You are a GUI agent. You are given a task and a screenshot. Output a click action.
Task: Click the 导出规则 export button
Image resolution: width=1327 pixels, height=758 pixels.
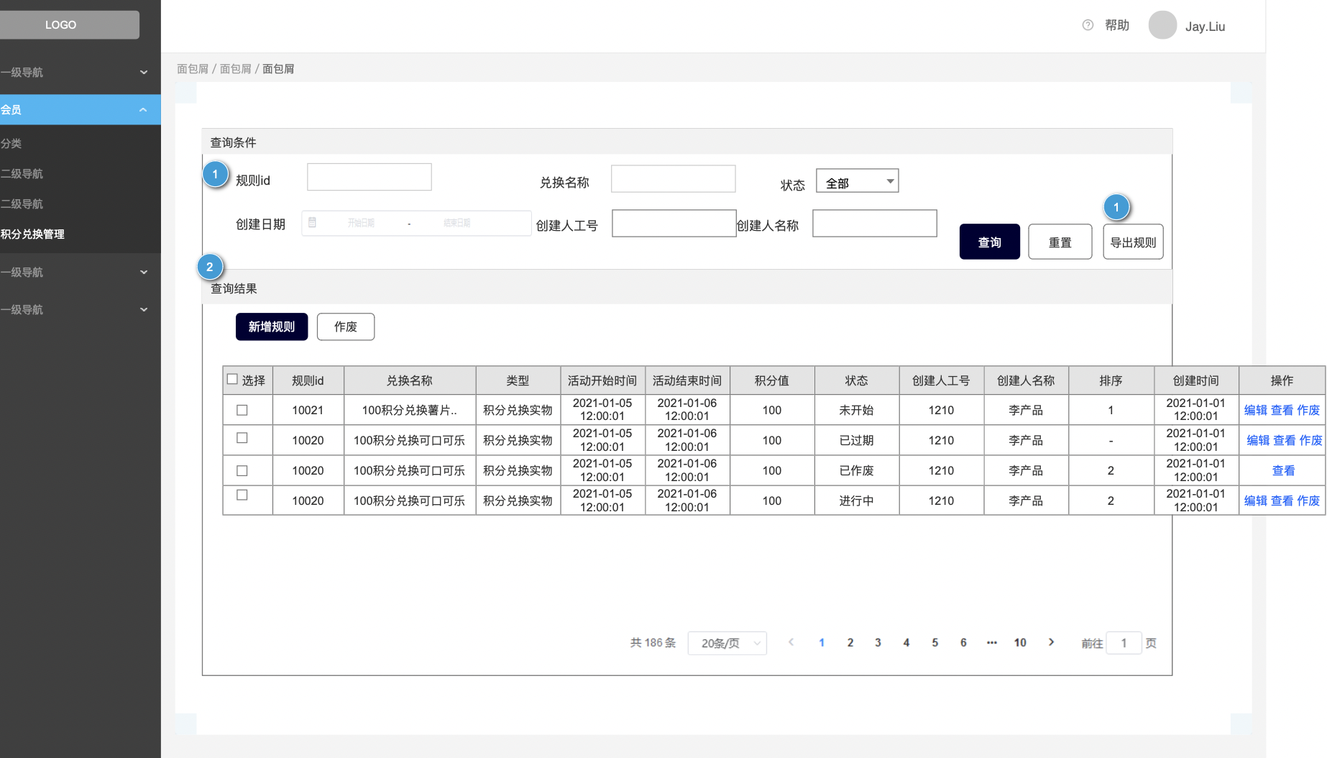(x=1134, y=242)
